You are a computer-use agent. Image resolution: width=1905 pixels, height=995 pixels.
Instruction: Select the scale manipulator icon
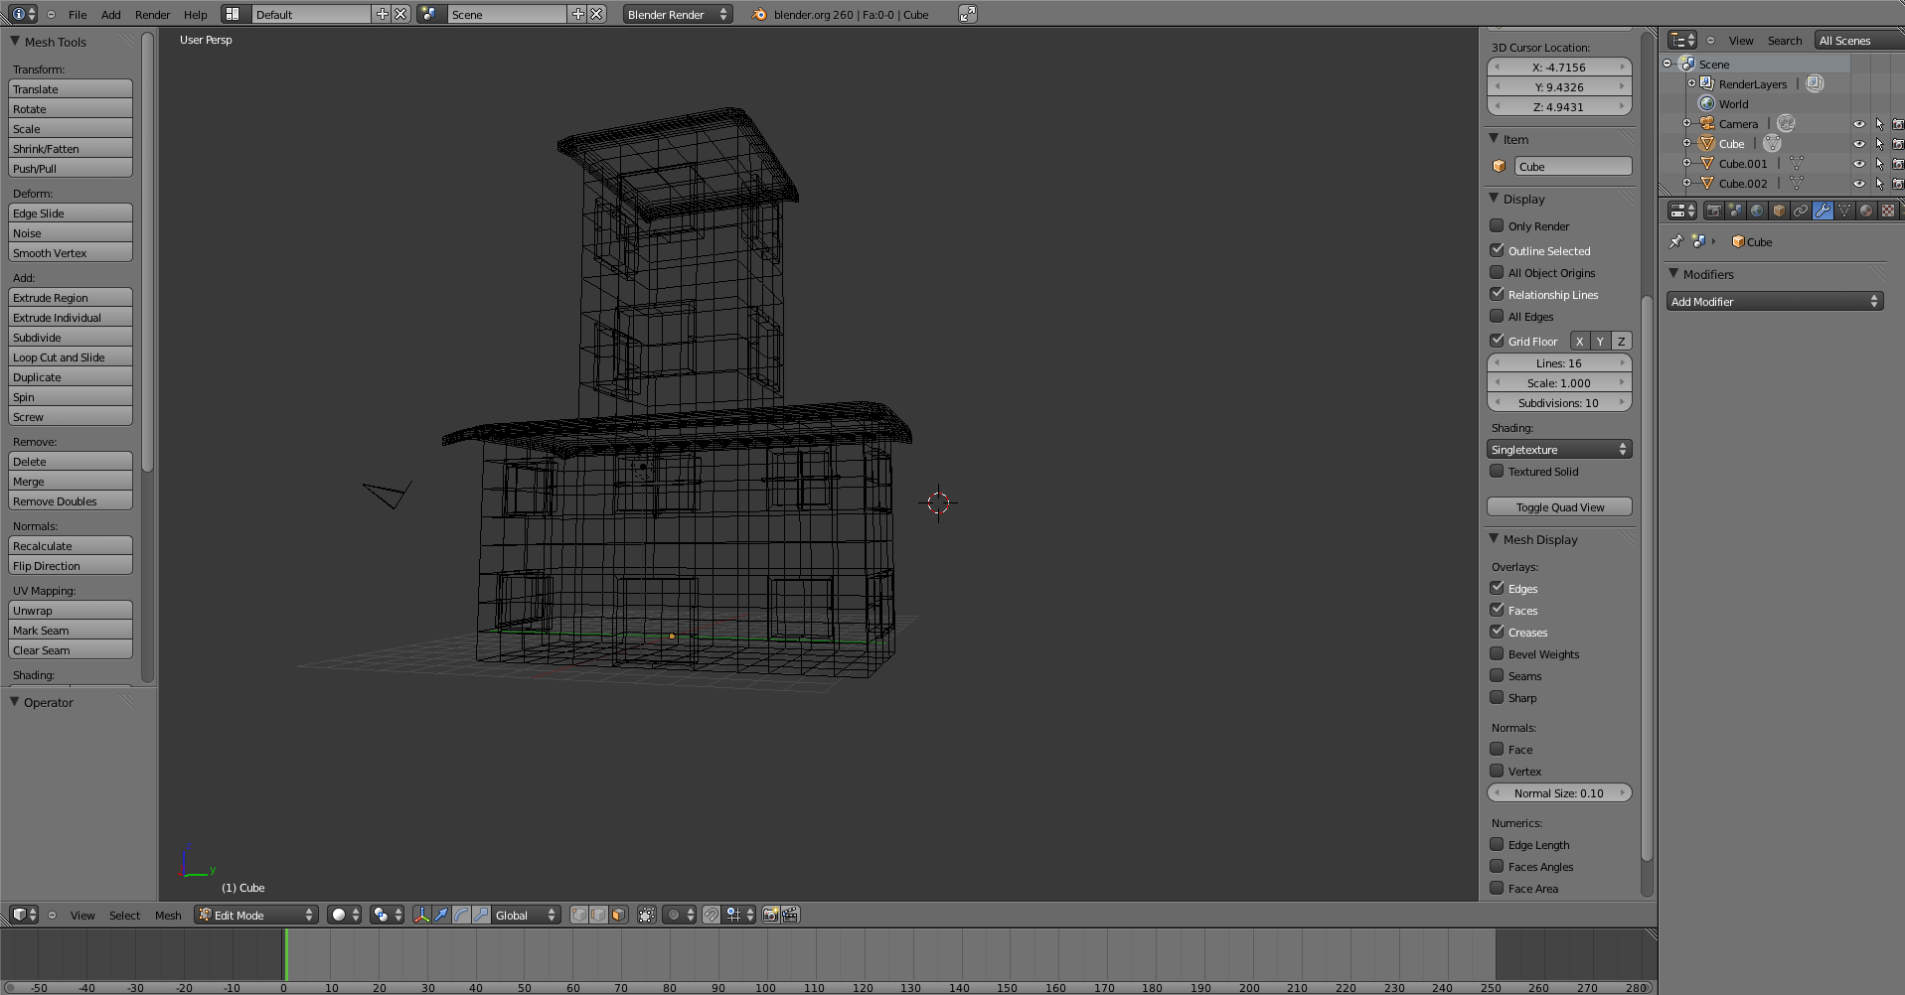click(x=481, y=915)
